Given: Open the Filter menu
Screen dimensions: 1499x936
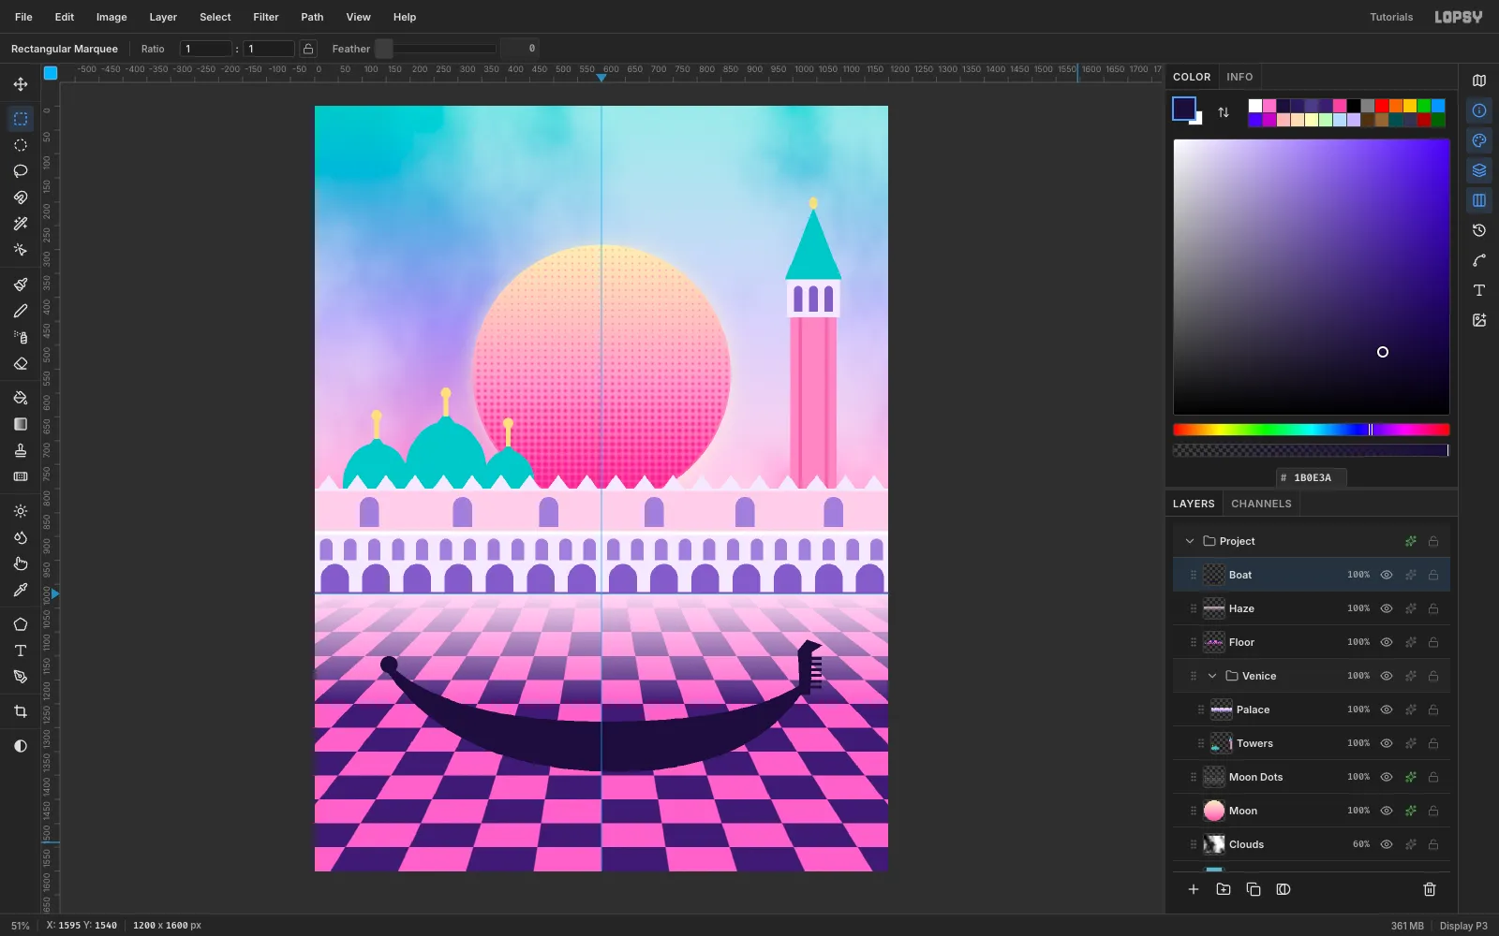Looking at the screenshot, I should (x=266, y=17).
